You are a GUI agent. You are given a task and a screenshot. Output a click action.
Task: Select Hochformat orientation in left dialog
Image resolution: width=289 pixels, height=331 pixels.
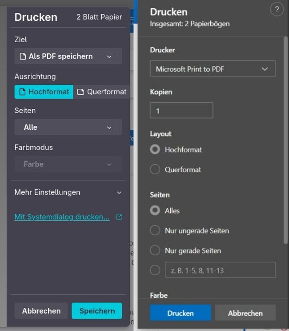(x=44, y=92)
